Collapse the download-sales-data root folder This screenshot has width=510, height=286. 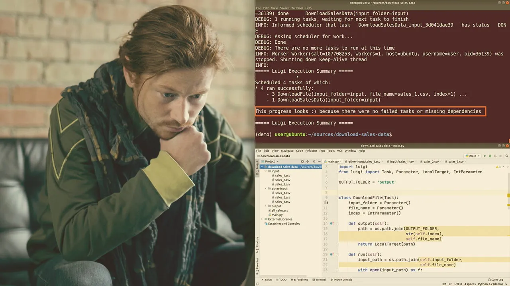(262, 167)
